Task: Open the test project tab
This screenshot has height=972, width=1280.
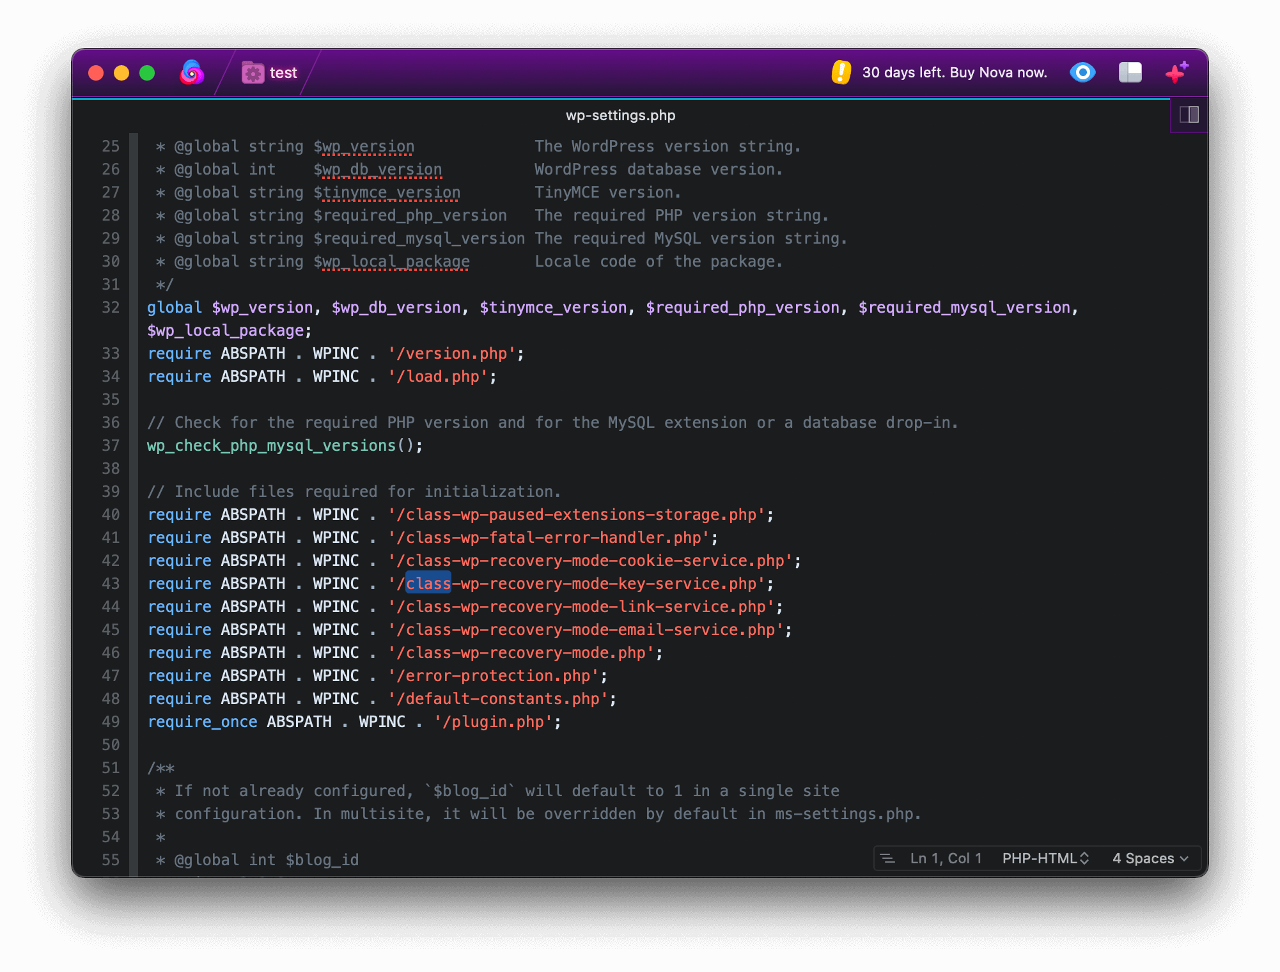Action: point(269,73)
